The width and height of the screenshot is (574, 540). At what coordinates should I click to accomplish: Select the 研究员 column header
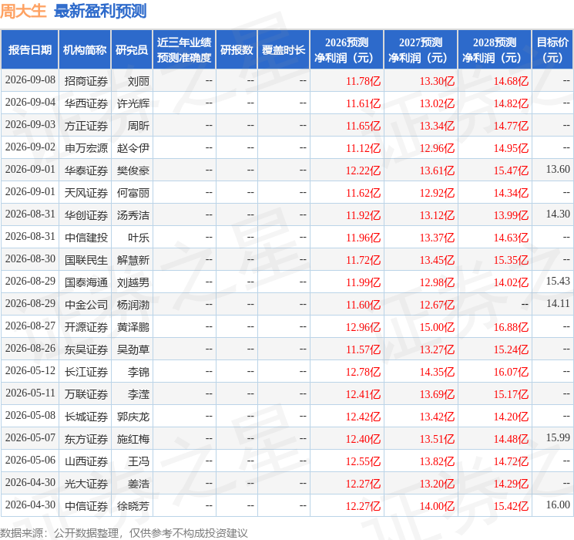click(132, 50)
